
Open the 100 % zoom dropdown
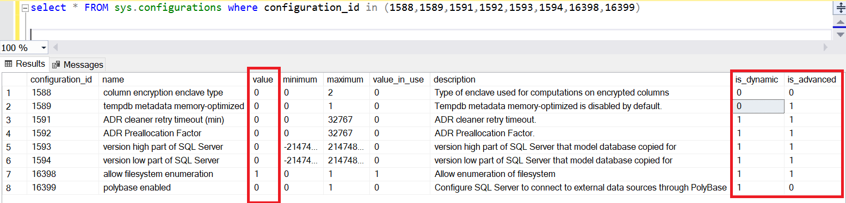[x=43, y=48]
